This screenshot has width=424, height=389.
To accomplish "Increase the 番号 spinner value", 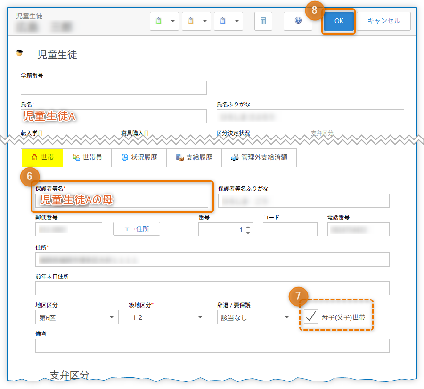I will pos(248,227).
